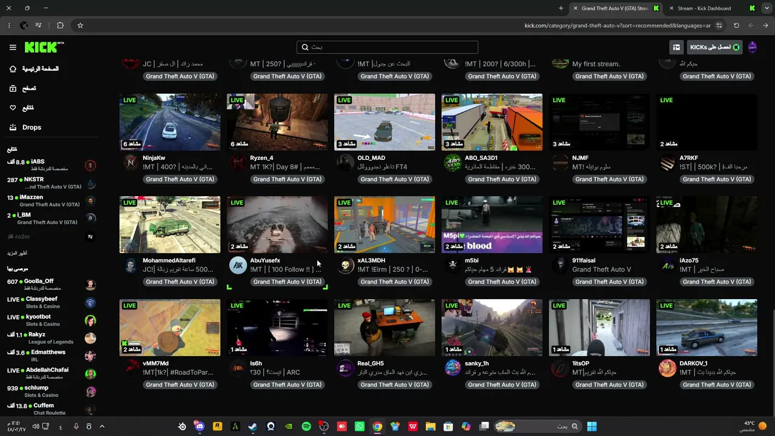Switch to Stream - Kick Dashboard tab
Image resolution: width=775 pixels, height=436 pixels.
coord(712,8)
